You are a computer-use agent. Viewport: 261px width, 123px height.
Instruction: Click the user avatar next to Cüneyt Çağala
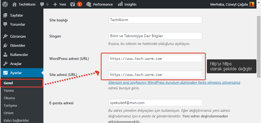tap(252, 4)
